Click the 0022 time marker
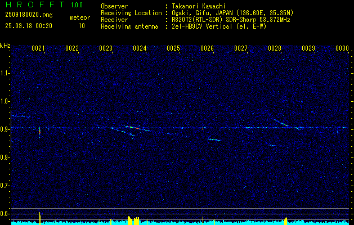 72,48
